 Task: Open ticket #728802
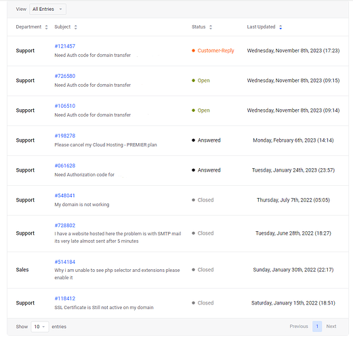coord(65,225)
